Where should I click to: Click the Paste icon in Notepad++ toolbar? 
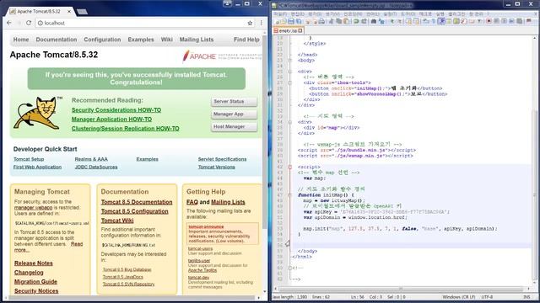click(x=347, y=21)
